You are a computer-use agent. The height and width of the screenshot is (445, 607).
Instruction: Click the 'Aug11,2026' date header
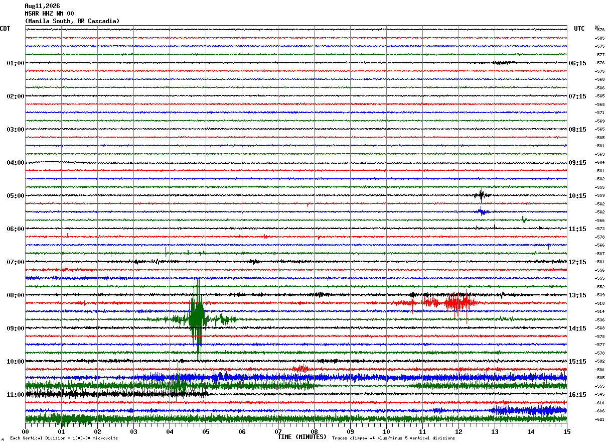[x=42, y=6]
